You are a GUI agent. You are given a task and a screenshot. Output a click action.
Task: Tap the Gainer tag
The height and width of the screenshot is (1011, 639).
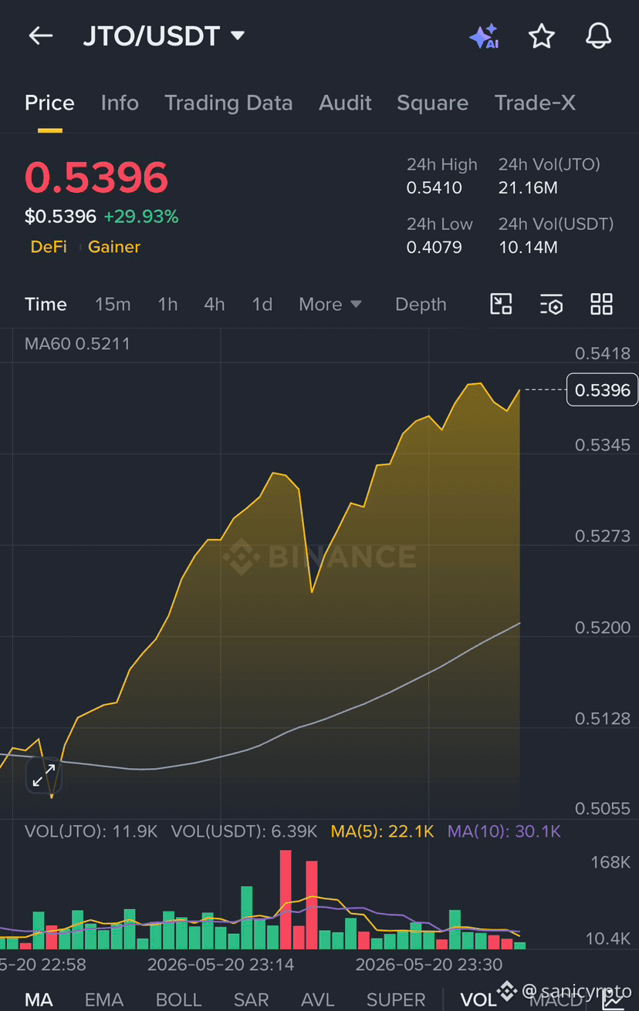[x=114, y=247]
